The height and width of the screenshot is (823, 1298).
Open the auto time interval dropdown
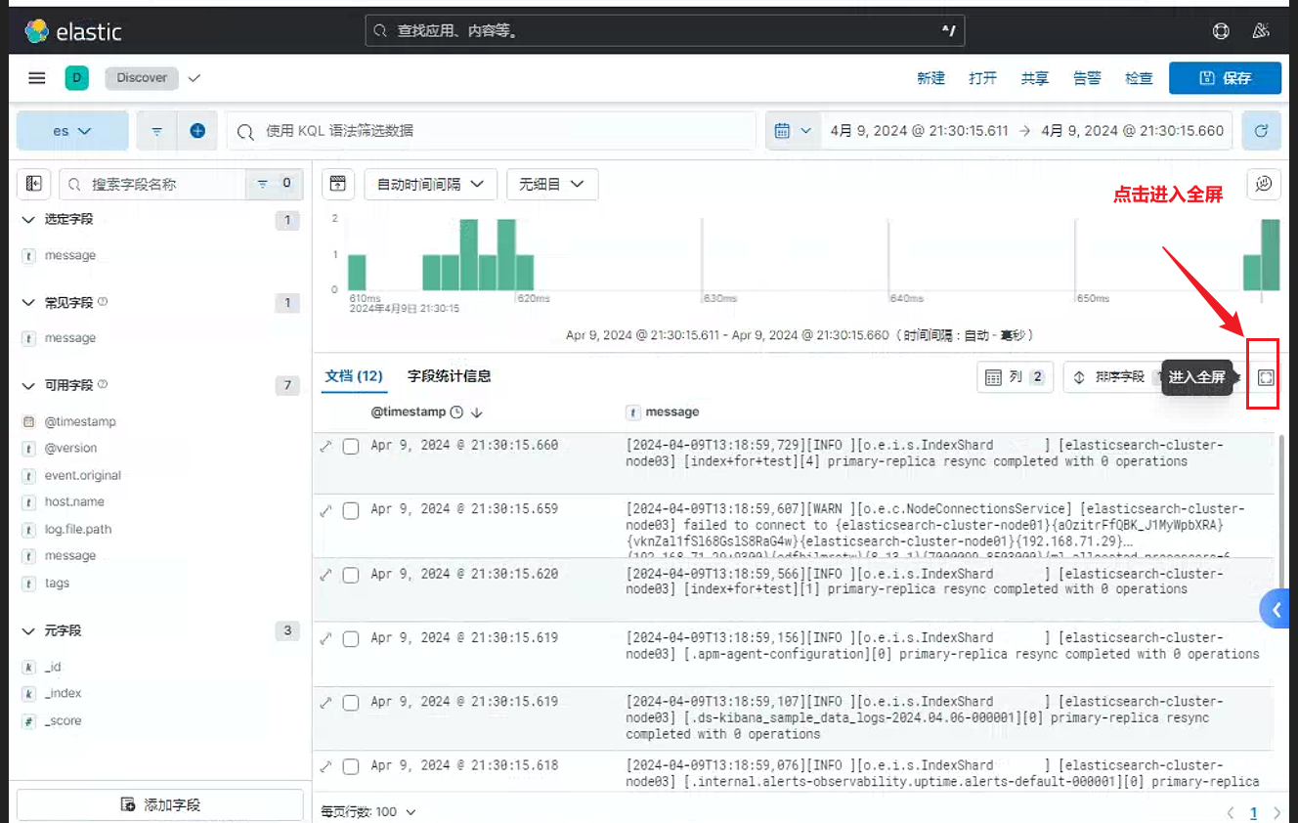pyautogui.click(x=430, y=184)
